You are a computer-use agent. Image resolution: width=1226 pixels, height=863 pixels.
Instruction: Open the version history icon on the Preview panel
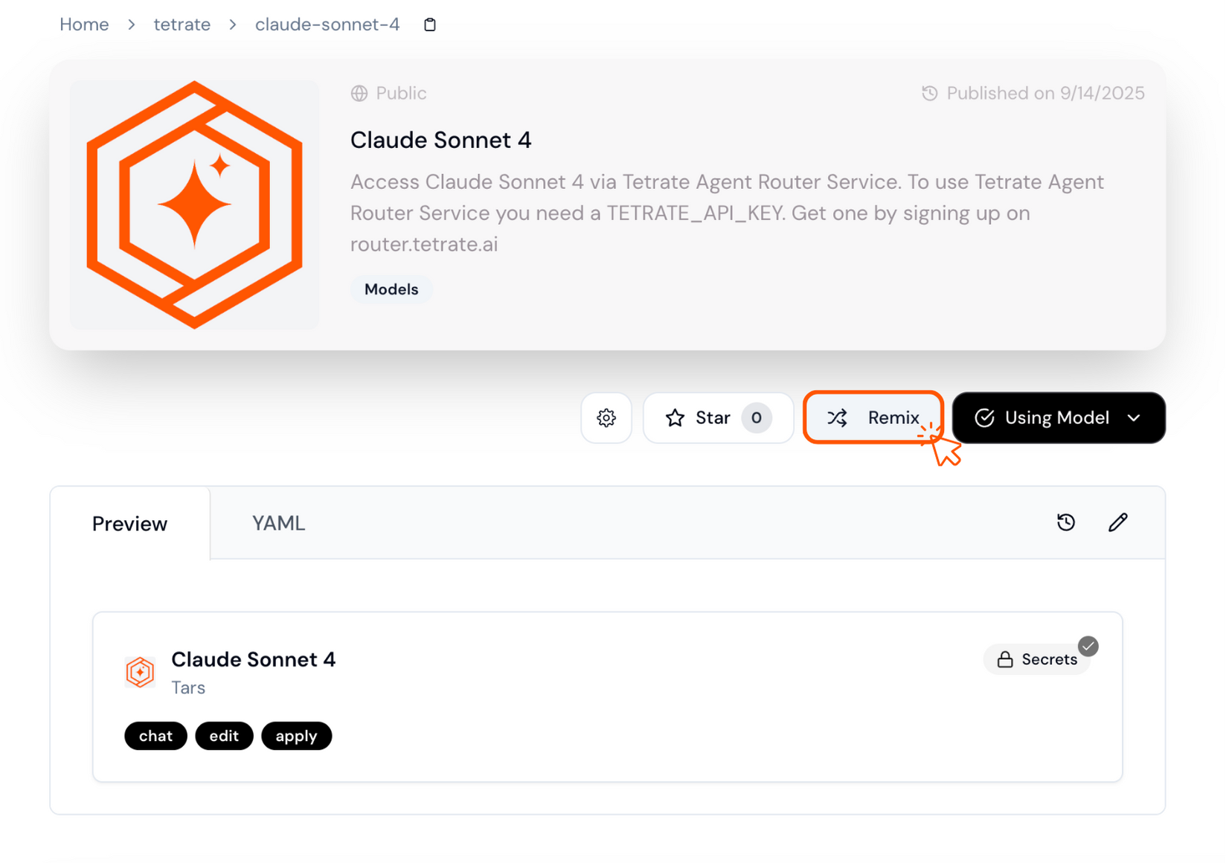pos(1066,522)
